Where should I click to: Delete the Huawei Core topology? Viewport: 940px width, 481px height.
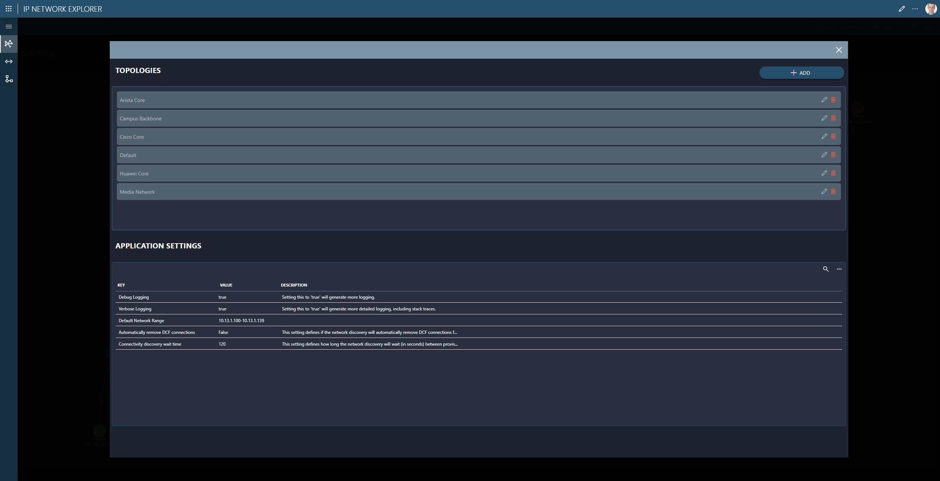pos(833,173)
